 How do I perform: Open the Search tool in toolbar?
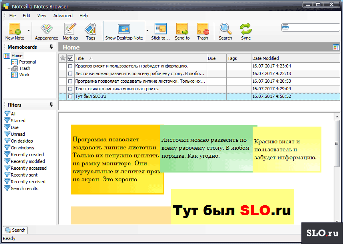[225, 31]
